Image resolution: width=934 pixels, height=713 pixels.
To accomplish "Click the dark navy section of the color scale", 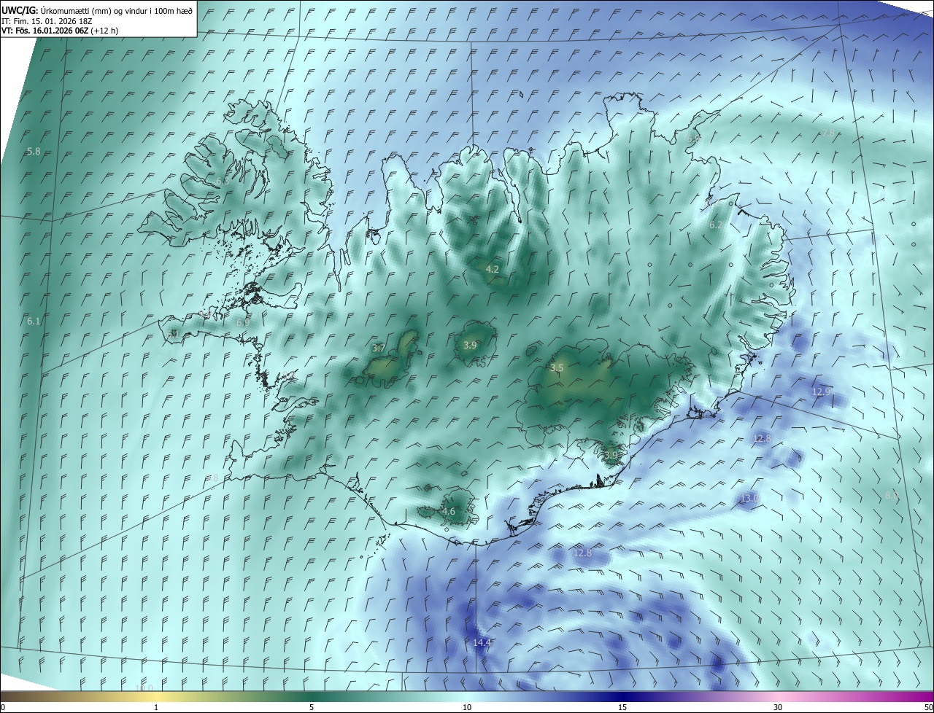I will pos(622,697).
